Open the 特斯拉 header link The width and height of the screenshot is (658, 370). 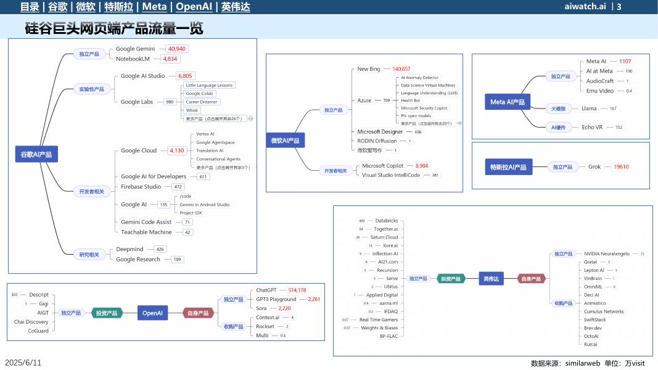(x=119, y=7)
